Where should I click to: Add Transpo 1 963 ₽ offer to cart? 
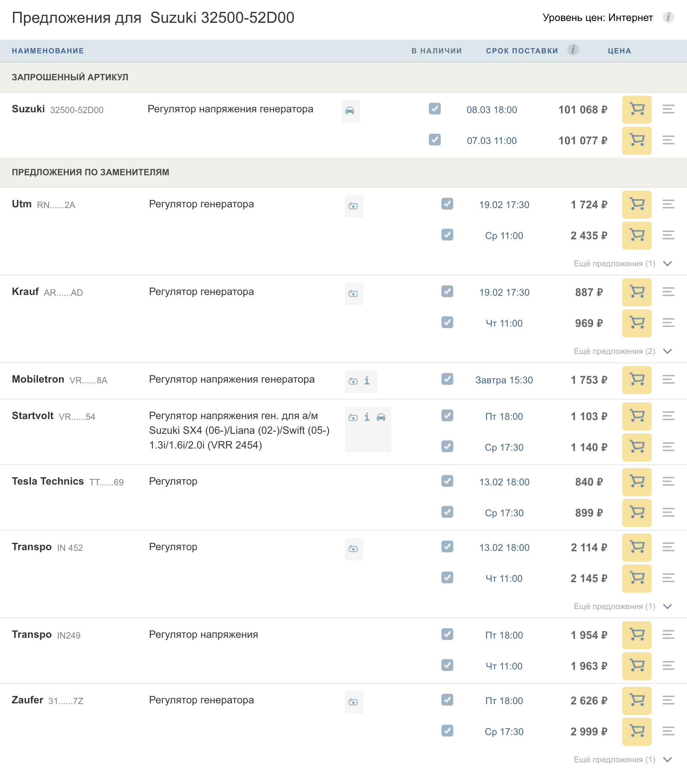click(637, 666)
